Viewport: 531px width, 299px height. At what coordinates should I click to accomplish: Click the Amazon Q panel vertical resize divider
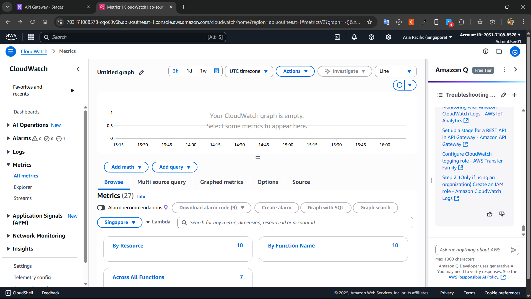coord(431,181)
